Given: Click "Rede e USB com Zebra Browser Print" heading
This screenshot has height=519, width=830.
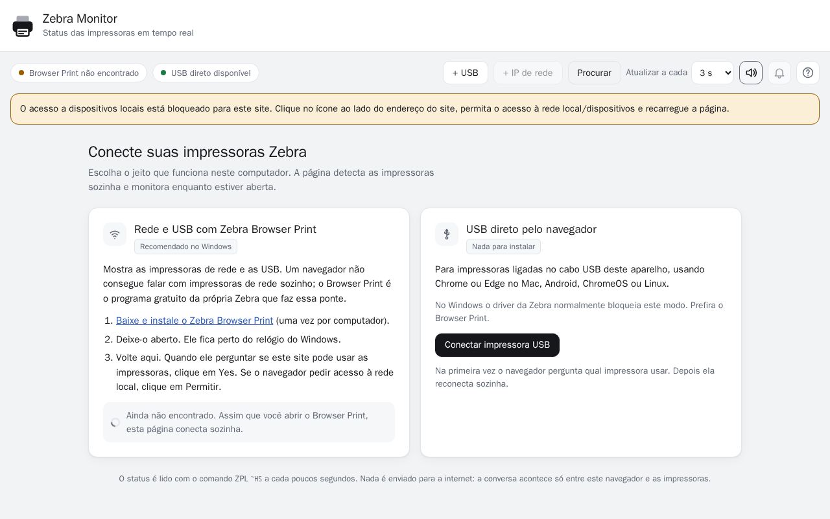Looking at the screenshot, I should pyautogui.click(x=225, y=229).
